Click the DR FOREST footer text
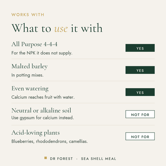The height and width of the screenshot is (166, 166). (61, 159)
